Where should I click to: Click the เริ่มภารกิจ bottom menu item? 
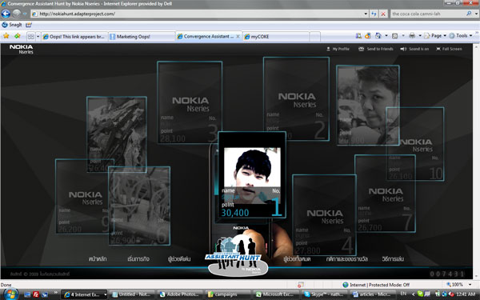(x=138, y=259)
